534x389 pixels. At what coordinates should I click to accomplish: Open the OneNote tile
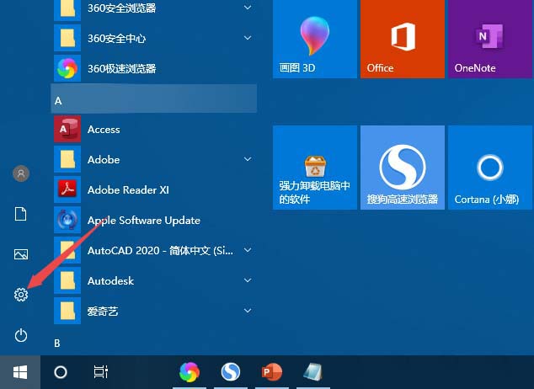pyautogui.click(x=490, y=39)
